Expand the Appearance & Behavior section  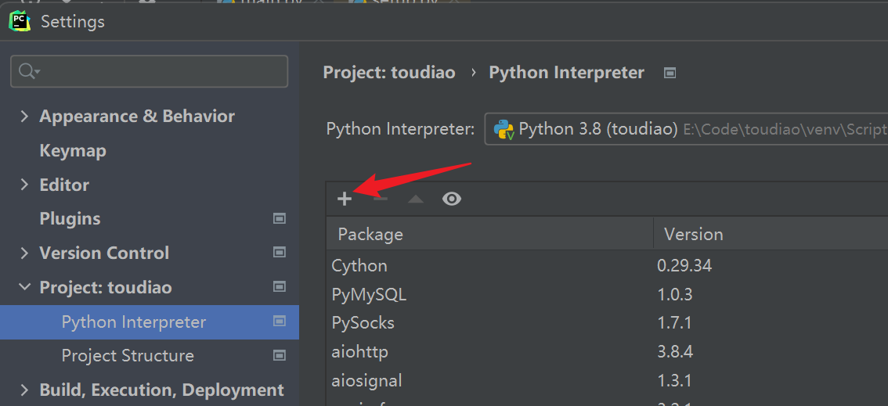coord(24,117)
